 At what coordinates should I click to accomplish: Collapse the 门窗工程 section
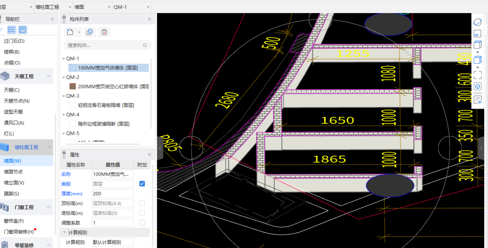tap(49, 207)
